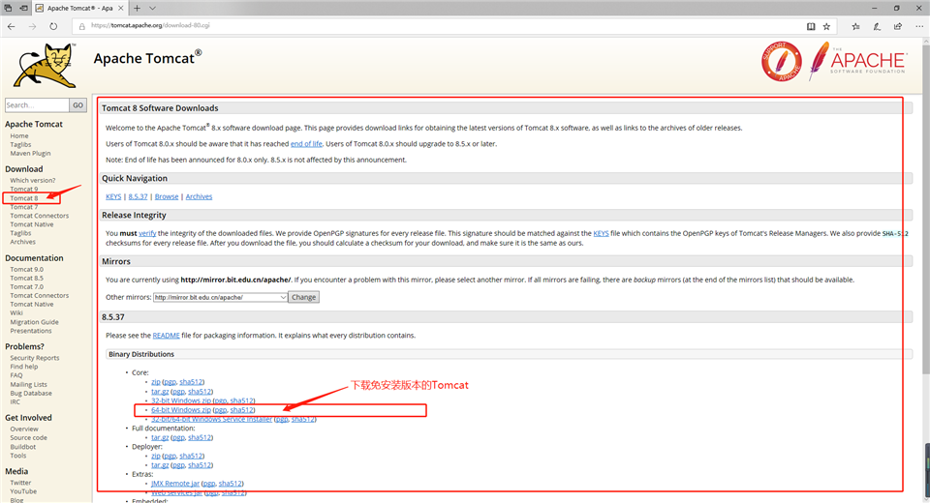Add page to favorites star icon
The height and width of the screenshot is (503, 930).
click(826, 26)
